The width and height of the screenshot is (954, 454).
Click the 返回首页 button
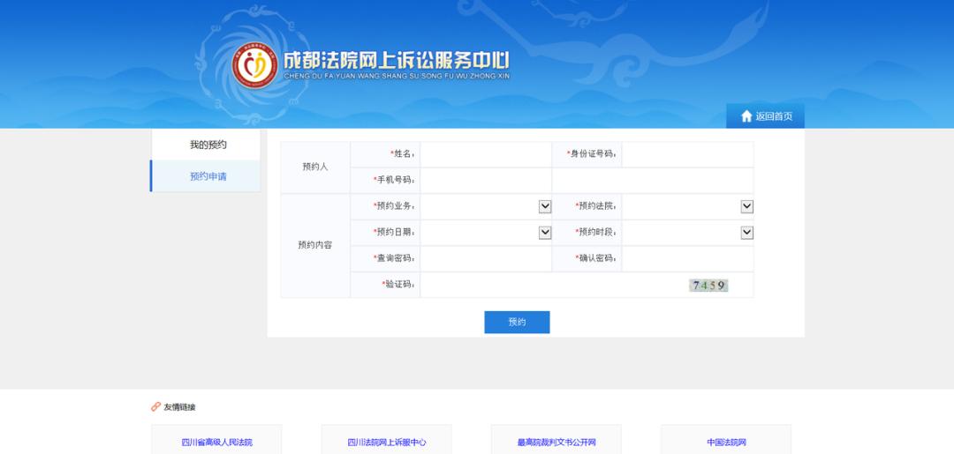766,116
